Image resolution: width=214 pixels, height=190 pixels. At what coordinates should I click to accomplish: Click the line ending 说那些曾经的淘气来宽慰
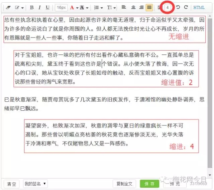coord(45,82)
